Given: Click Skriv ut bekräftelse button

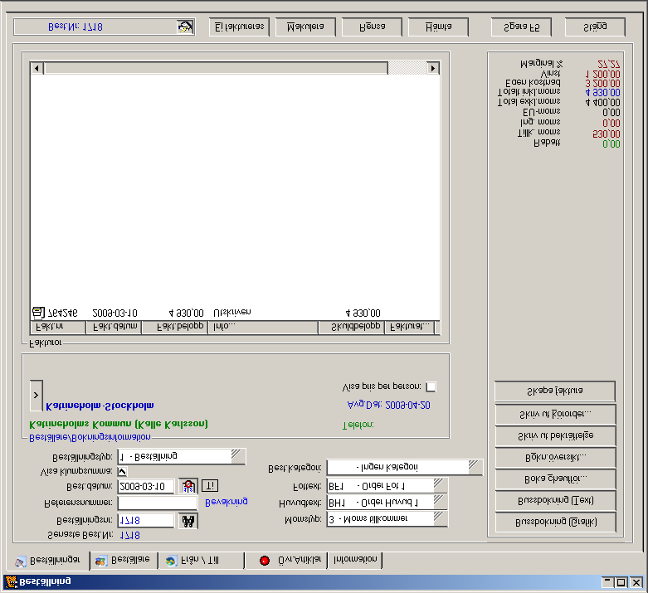Looking at the screenshot, I should 555,435.
